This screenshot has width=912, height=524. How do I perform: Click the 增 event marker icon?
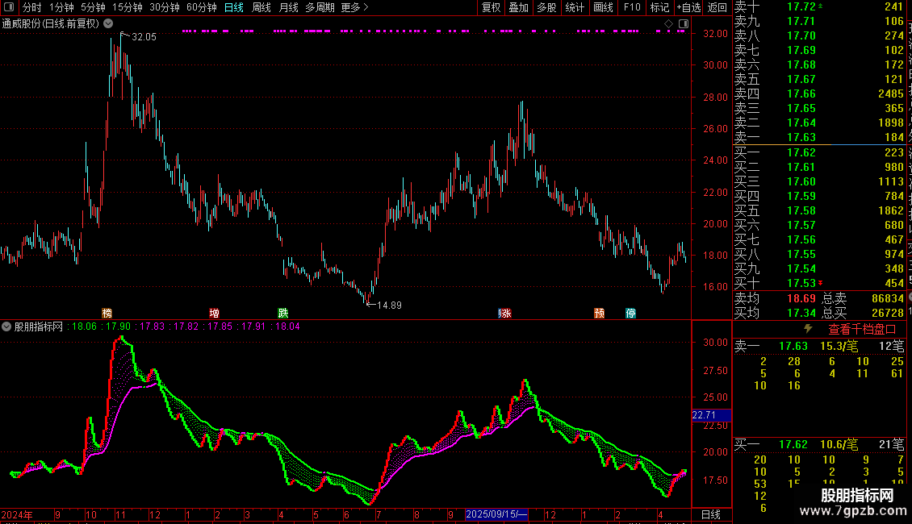pyautogui.click(x=214, y=313)
